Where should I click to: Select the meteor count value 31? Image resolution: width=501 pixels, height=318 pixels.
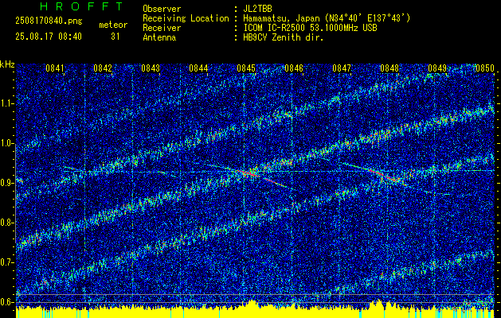coord(115,37)
